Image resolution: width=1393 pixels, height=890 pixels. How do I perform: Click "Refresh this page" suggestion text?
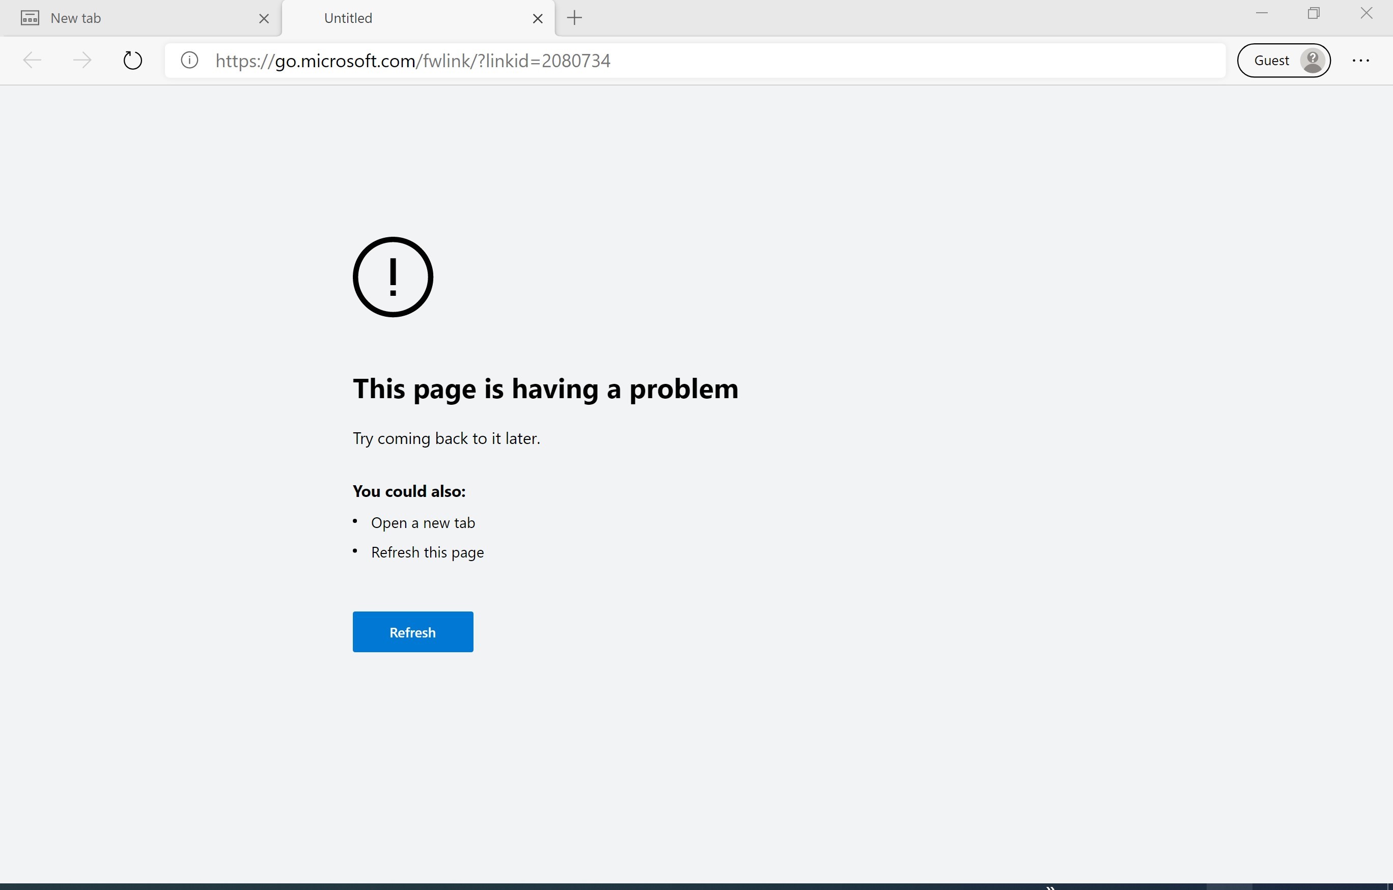coord(428,552)
